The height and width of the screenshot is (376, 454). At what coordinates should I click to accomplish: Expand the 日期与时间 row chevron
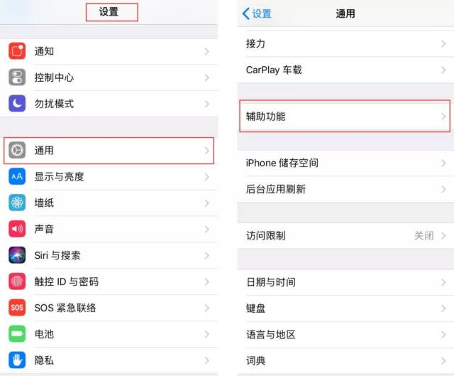point(443,282)
